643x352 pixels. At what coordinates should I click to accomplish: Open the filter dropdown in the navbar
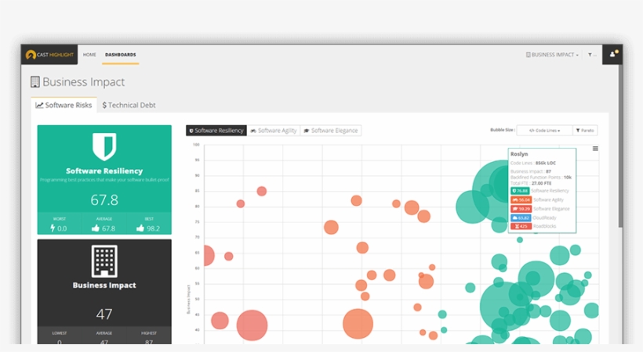point(591,55)
